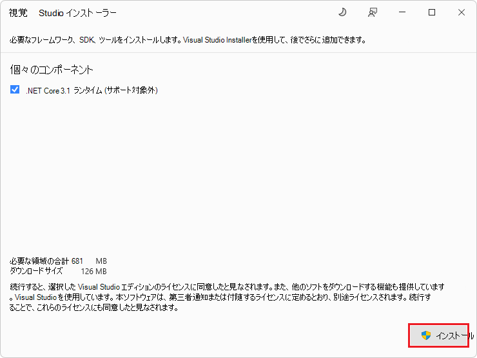The image size is (477, 358).
Task: Click the 個々のコンポーネント heading
Action: (x=52, y=70)
